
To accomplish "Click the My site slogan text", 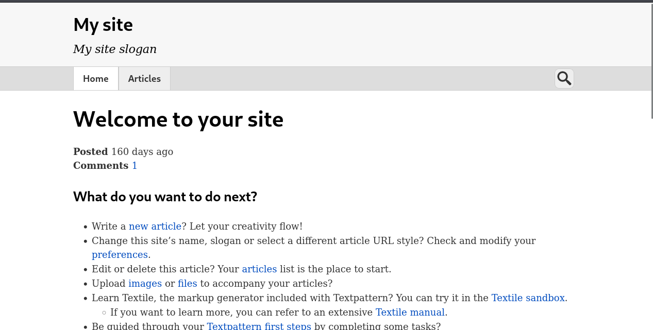I will click(x=115, y=49).
